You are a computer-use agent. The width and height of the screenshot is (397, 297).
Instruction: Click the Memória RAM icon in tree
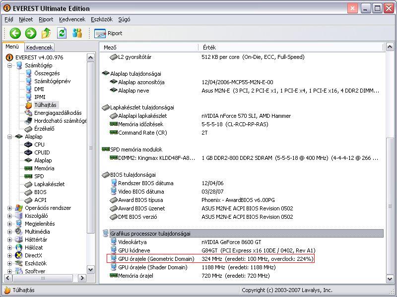[x=28, y=168]
